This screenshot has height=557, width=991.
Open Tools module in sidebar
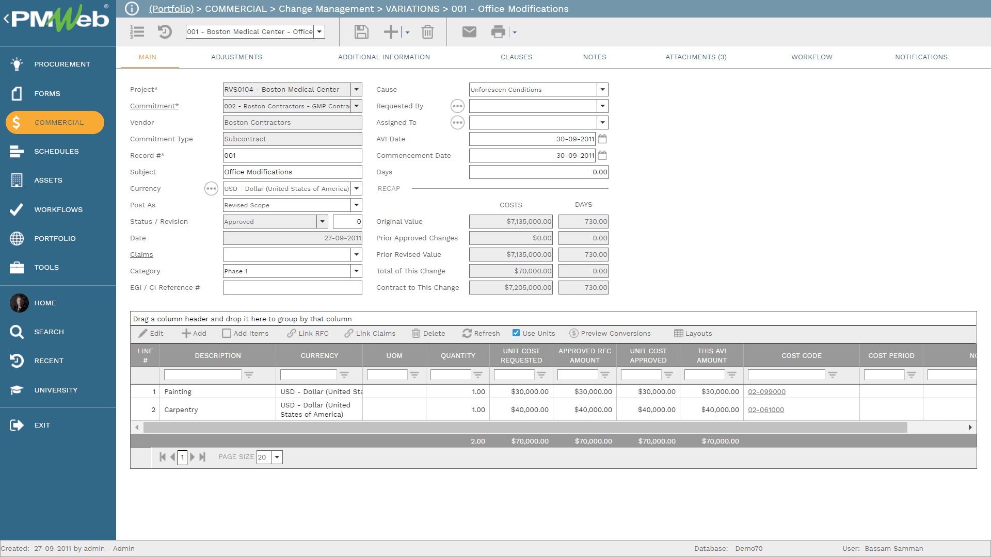pyautogui.click(x=58, y=267)
